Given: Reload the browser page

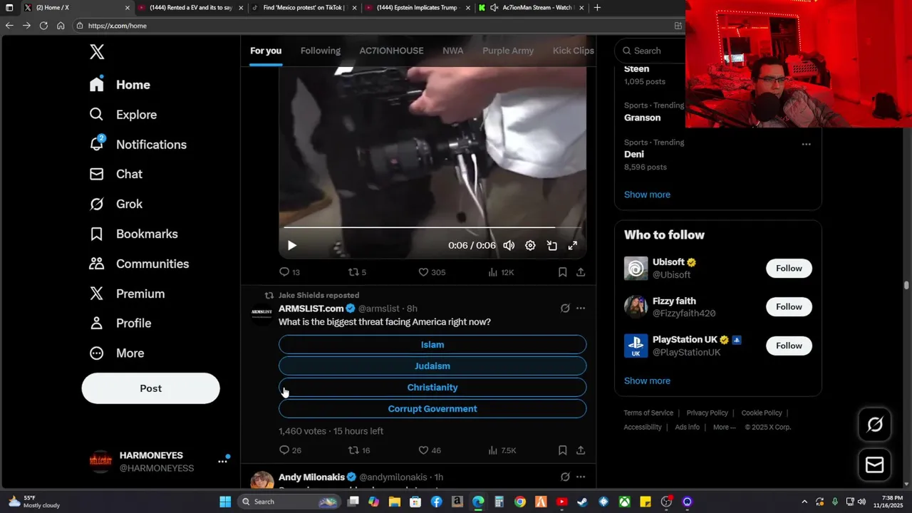Looking at the screenshot, I should pos(43,26).
